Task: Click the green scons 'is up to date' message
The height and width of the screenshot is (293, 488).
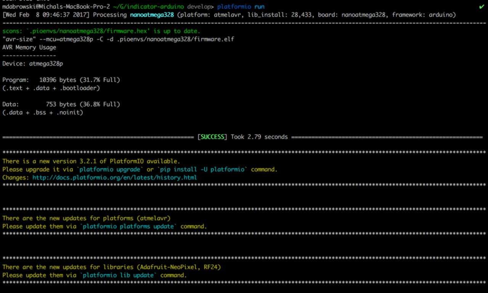Action: tap(101, 31)
